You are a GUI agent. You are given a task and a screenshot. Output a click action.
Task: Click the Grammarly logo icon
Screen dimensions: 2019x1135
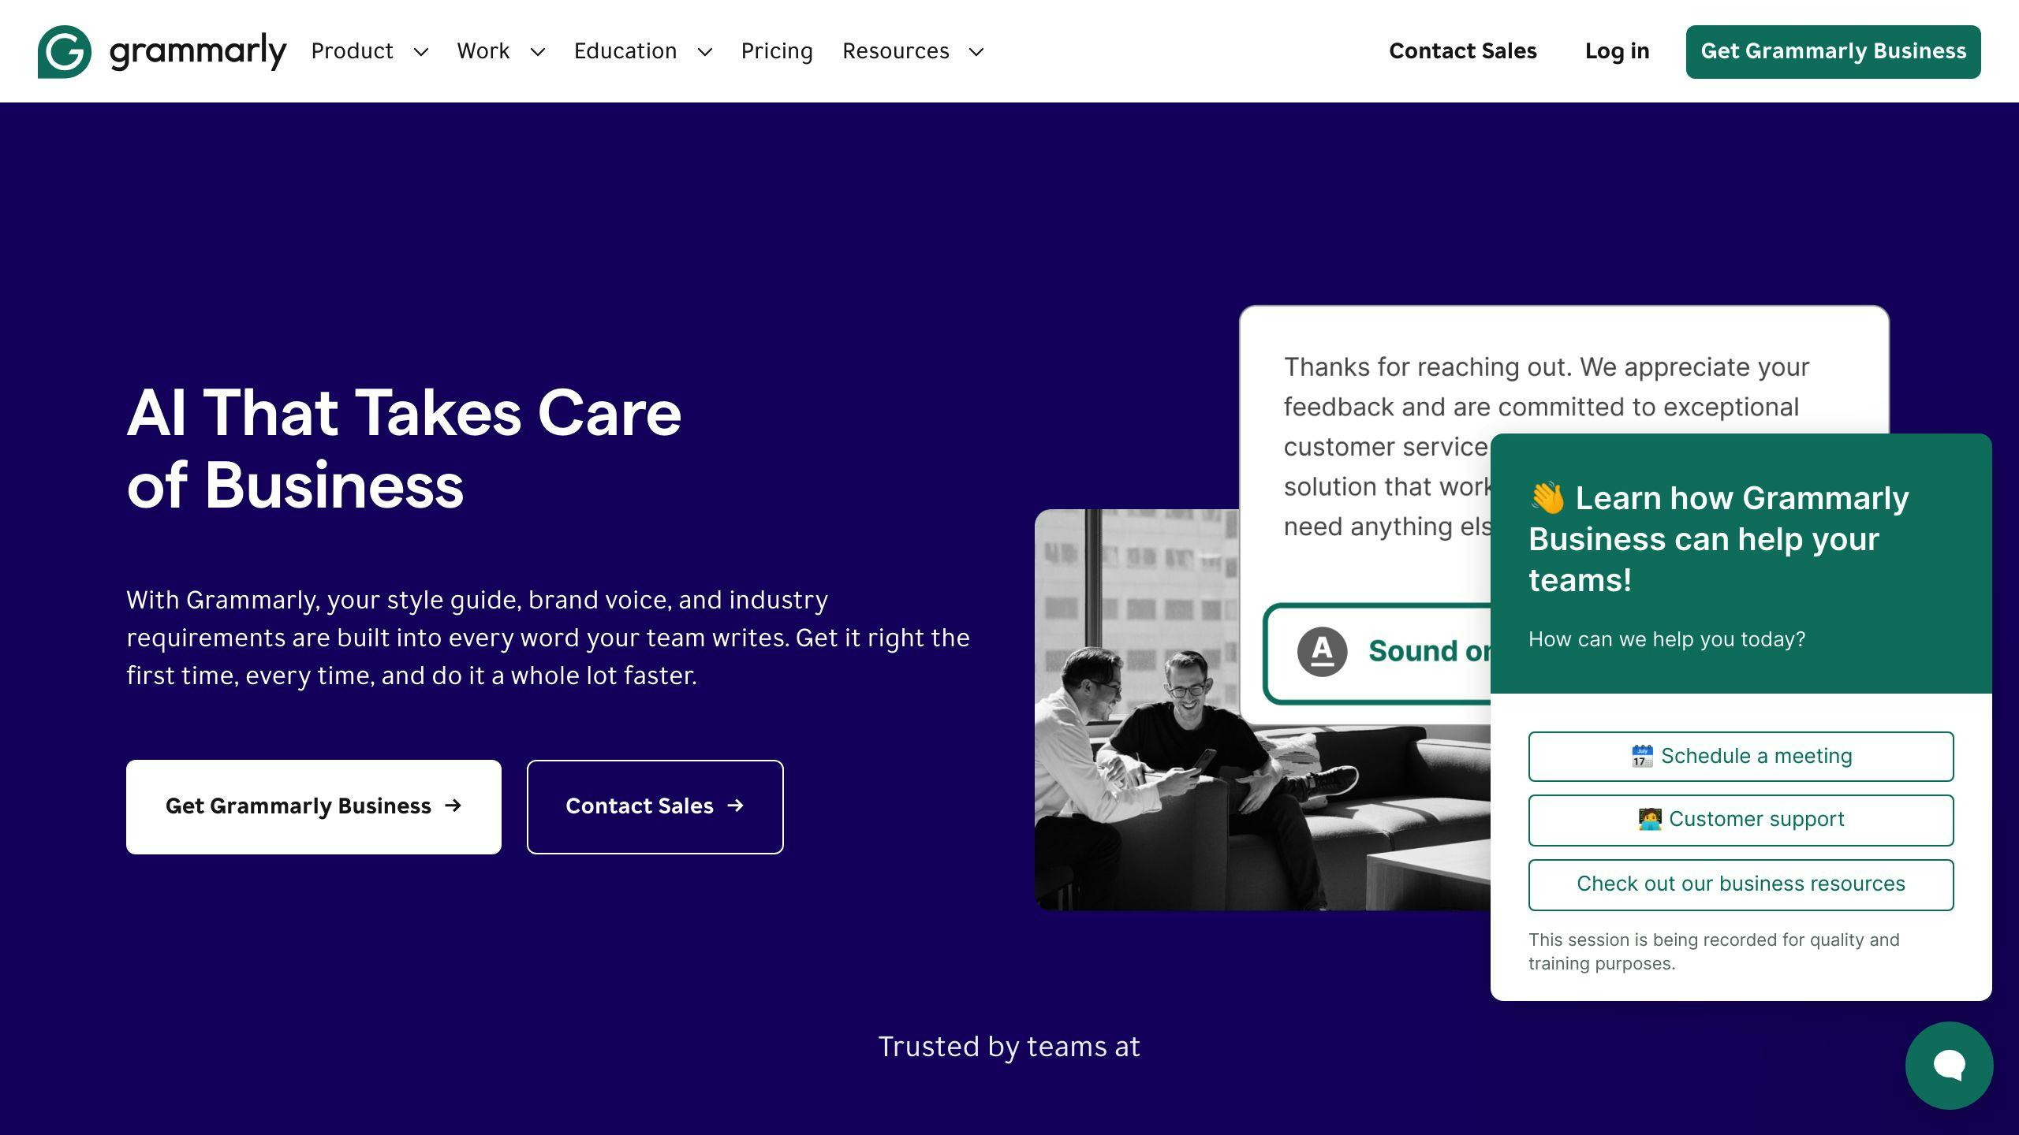pos(65,51)
